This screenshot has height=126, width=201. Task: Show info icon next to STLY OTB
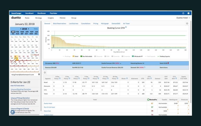click(151, 78)
